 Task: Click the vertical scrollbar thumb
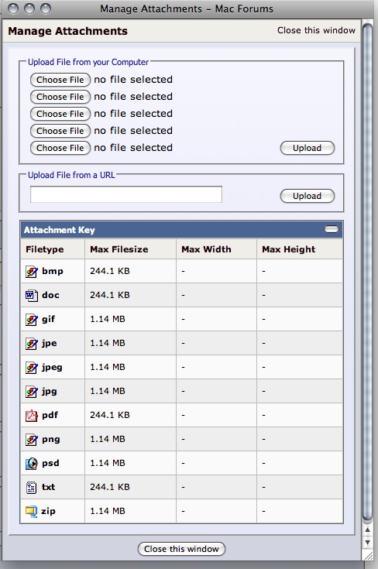367,273
